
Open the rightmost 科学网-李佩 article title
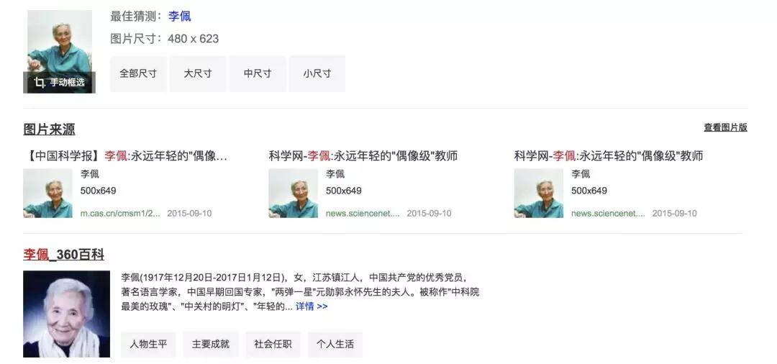pyautogui.click(x=609, y=156)
